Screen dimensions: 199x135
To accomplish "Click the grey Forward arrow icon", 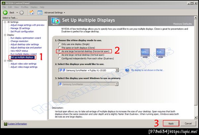I will 22,13.
